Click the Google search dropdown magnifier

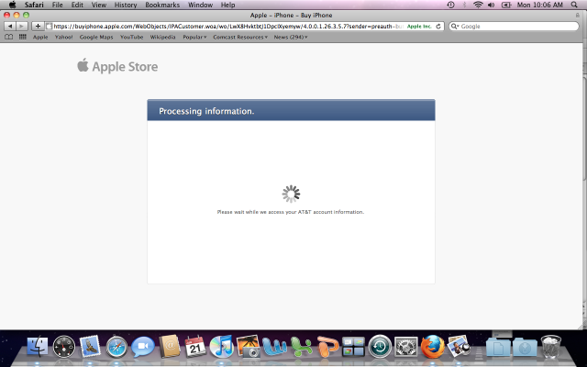point(455,27)
